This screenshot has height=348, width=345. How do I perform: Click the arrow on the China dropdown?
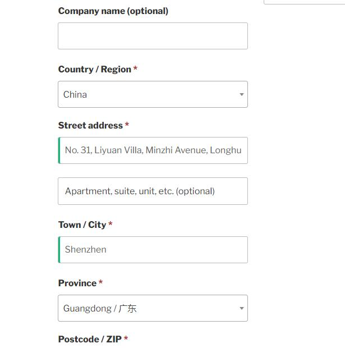click(242, 94)
